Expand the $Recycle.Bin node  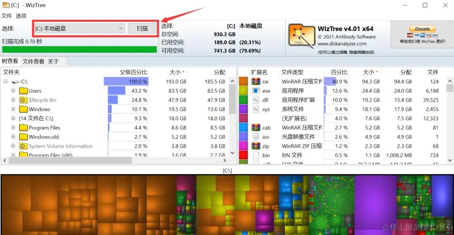pyautogui.click(x=13, y=100)
